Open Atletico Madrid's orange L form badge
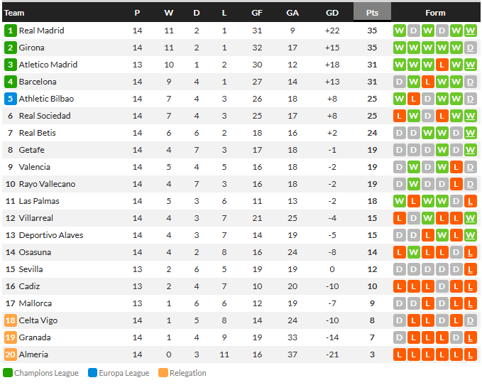This screenshot has height=390, width=482. click(442, 65)
